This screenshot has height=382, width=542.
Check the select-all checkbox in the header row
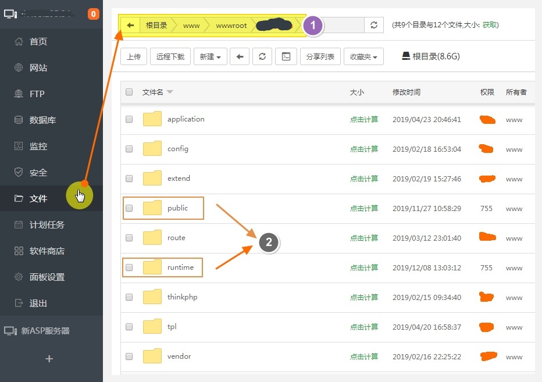129,92
